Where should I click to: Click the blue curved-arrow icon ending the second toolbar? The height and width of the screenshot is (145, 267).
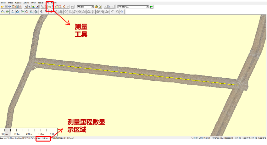(122, 12)
